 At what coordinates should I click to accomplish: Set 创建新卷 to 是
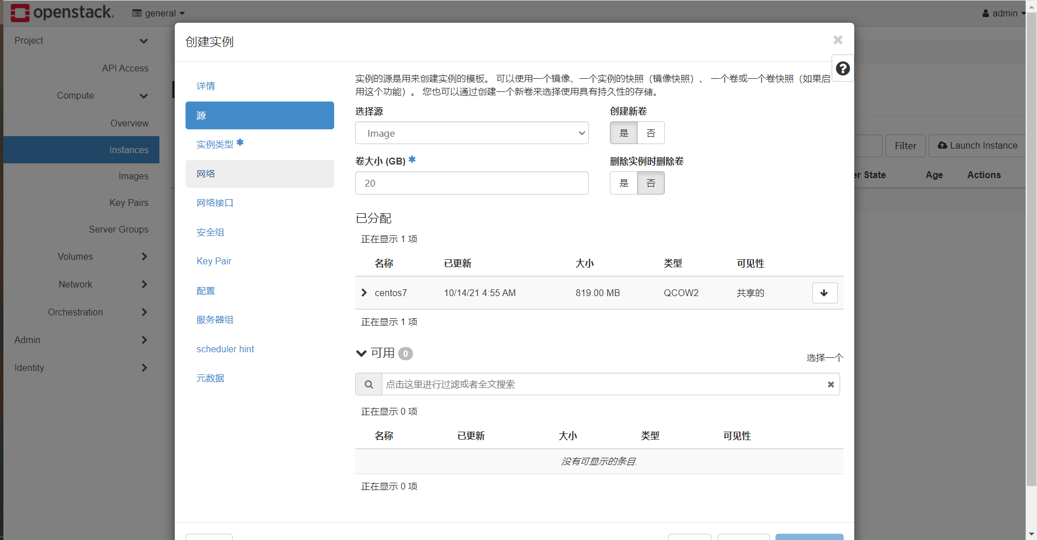tap(624, 133)
